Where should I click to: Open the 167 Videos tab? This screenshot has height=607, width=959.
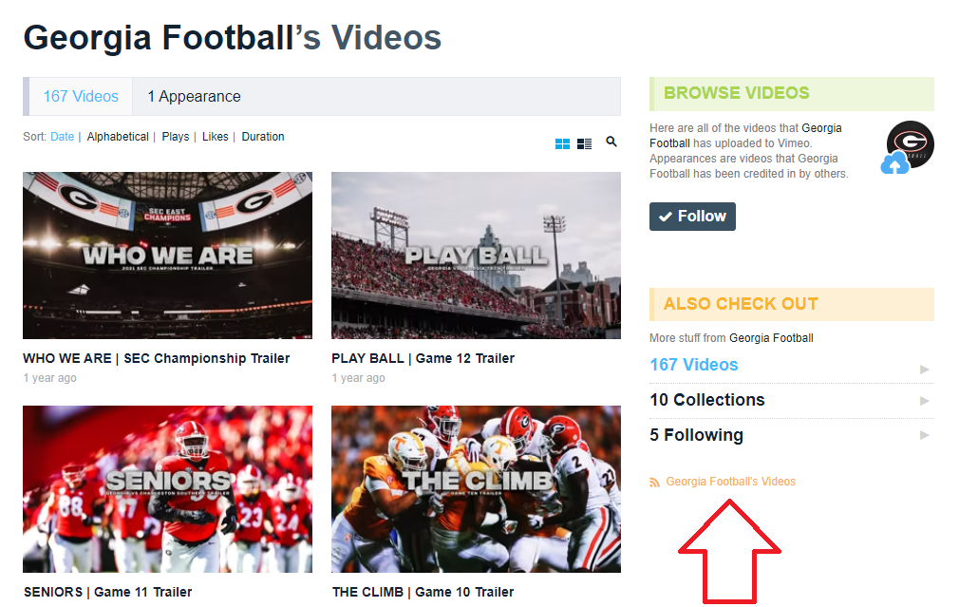pos(81,96)
